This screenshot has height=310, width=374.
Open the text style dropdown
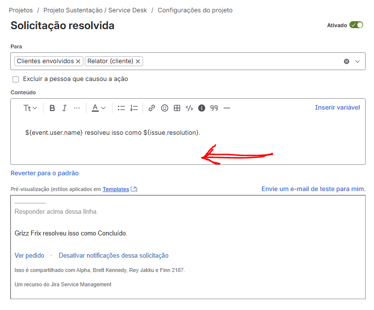click(30, 108)
